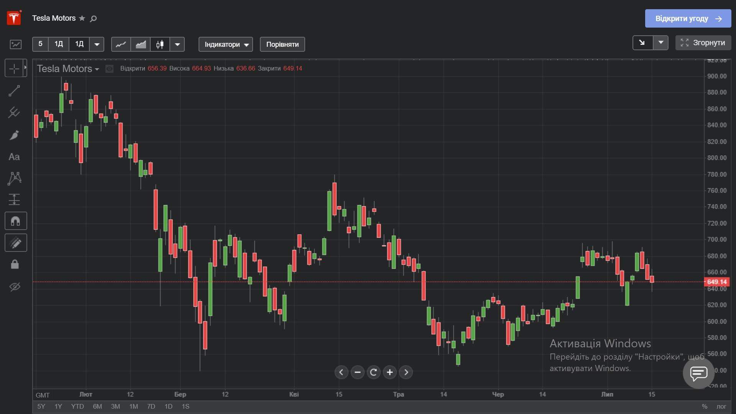Toggle percent scale mode
736x414 pixels.
tap(705, 406)
